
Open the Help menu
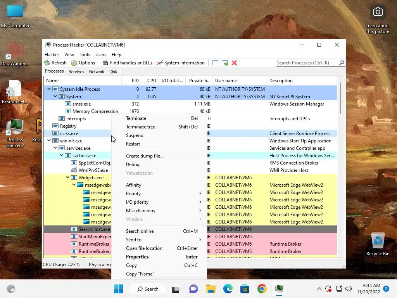click(116, 54)
